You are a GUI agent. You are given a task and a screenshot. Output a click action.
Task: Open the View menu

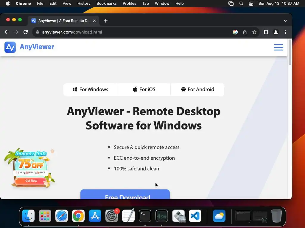click(x=67, y=4)
